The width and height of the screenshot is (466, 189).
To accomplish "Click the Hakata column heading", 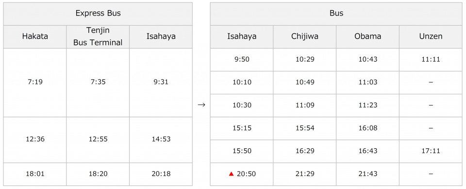I will click(35, 36).
